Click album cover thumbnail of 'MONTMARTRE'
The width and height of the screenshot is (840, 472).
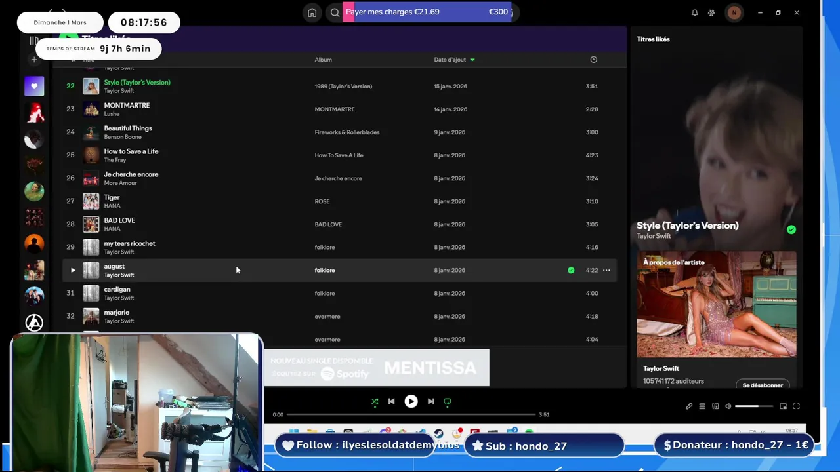pos(91,109)
